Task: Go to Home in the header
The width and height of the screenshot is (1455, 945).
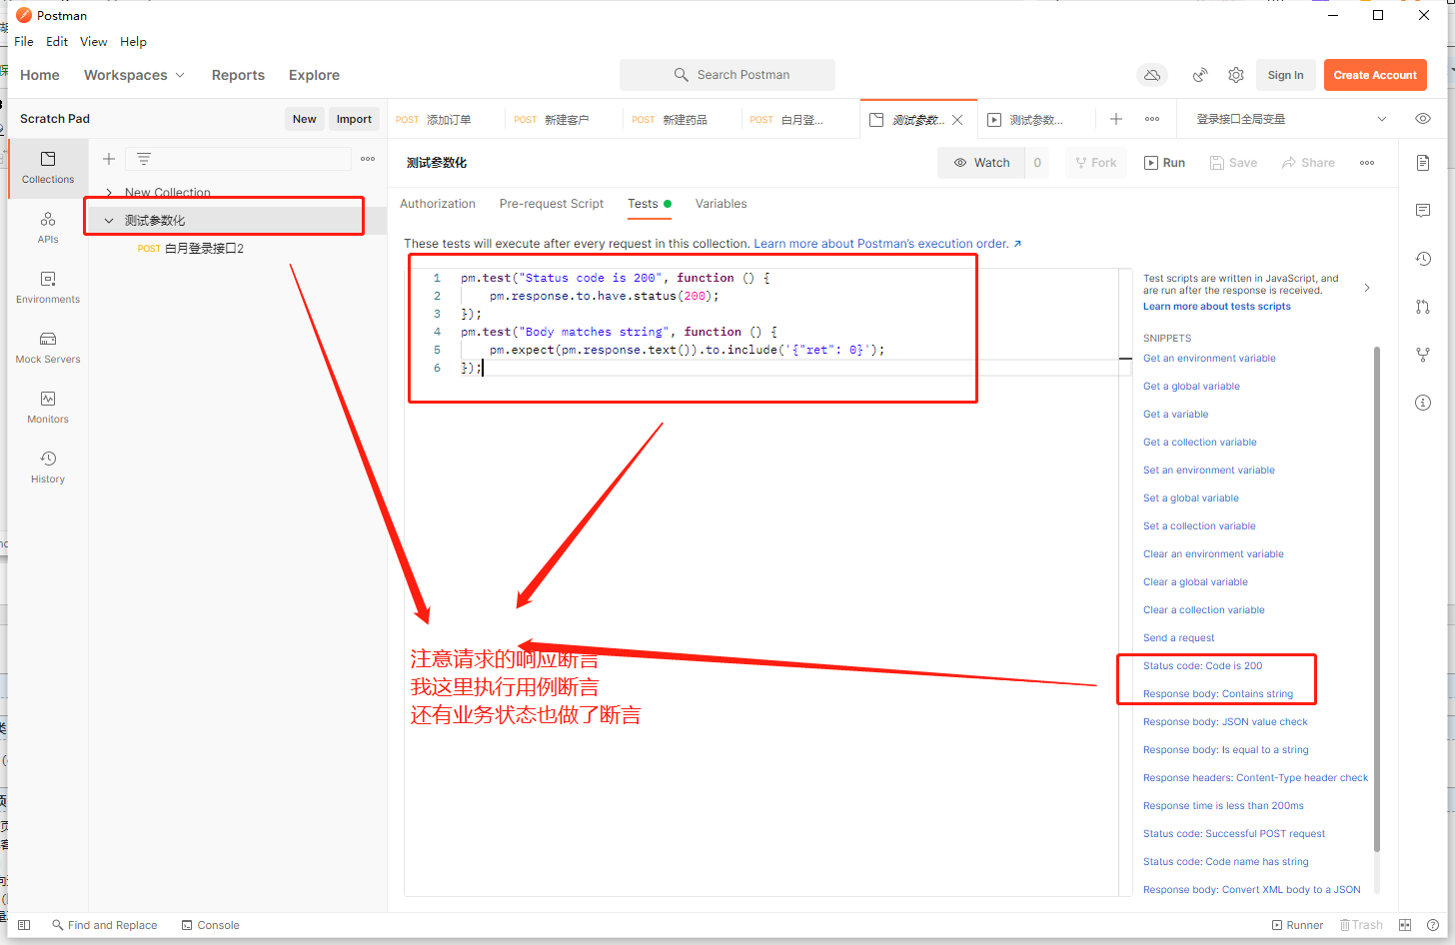Action: [40, 75]
